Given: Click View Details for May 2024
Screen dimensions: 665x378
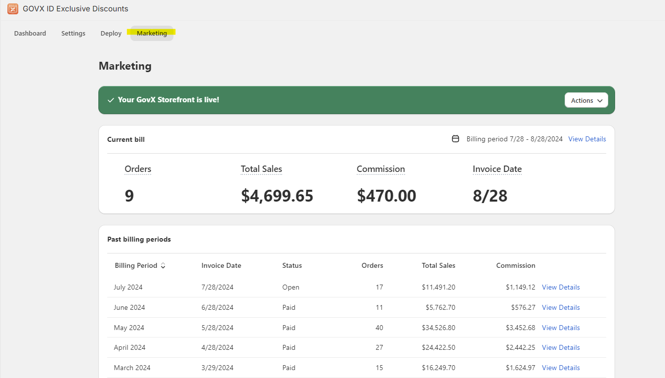Looking at the screenshot, I should click(561, 328).
